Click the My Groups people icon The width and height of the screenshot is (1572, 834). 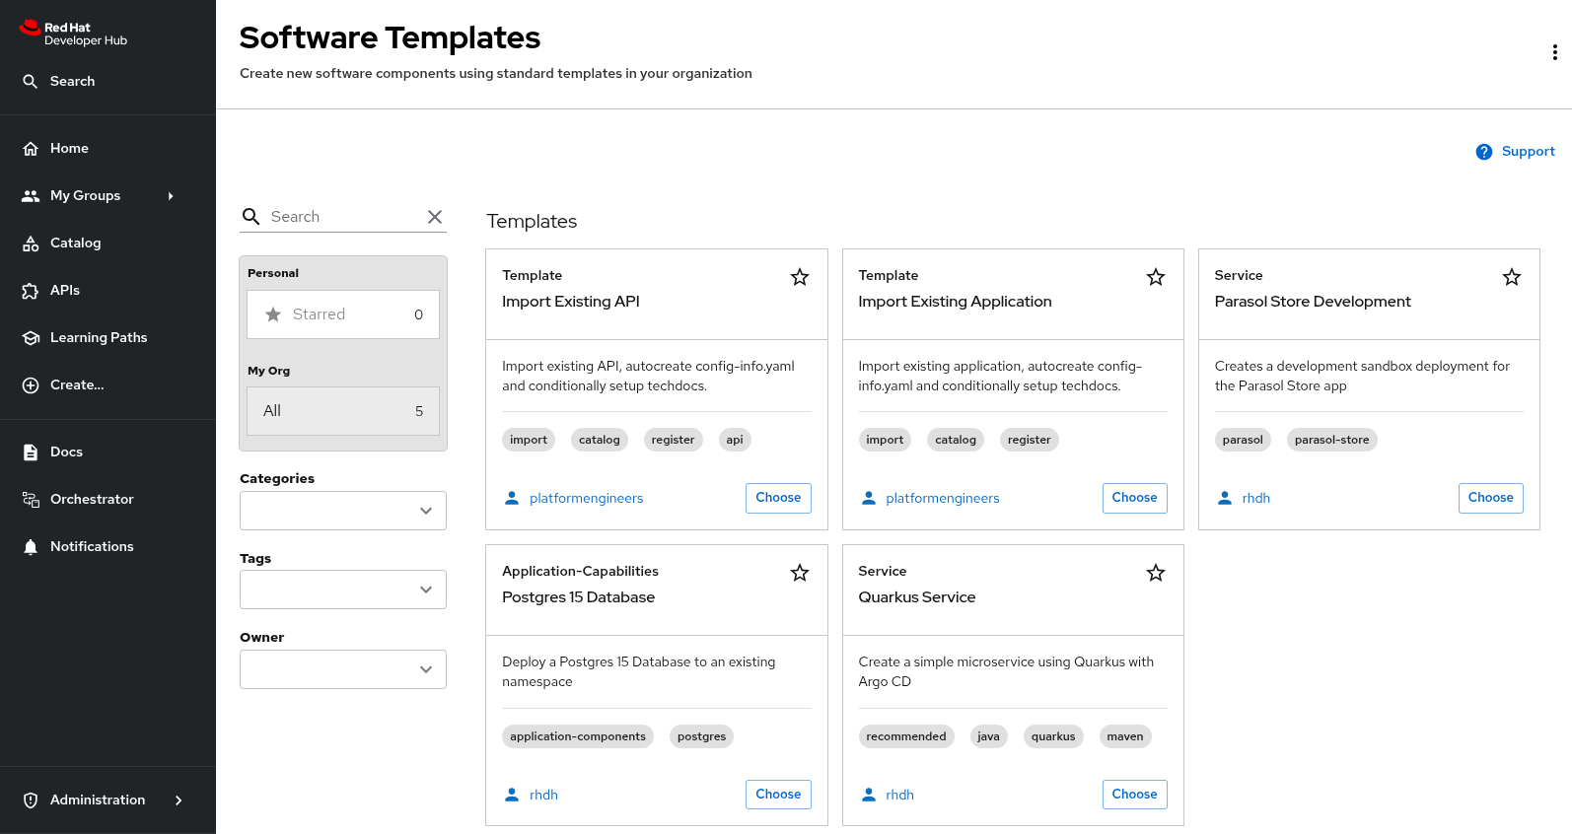click(x=31, y=195)
